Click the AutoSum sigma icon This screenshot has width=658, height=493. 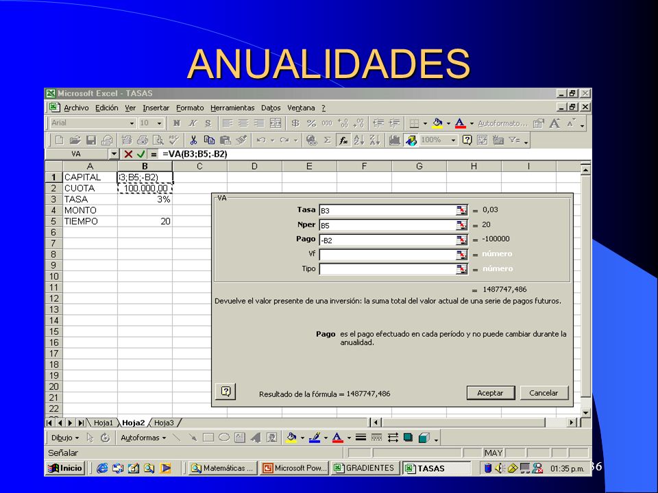click(328, 140)
